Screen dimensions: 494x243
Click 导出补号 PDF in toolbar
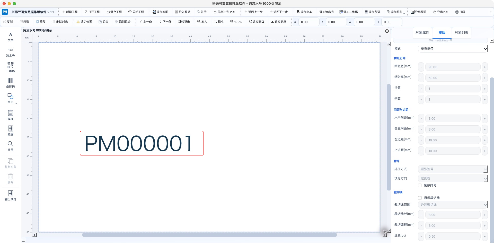[x=225, y=12]
